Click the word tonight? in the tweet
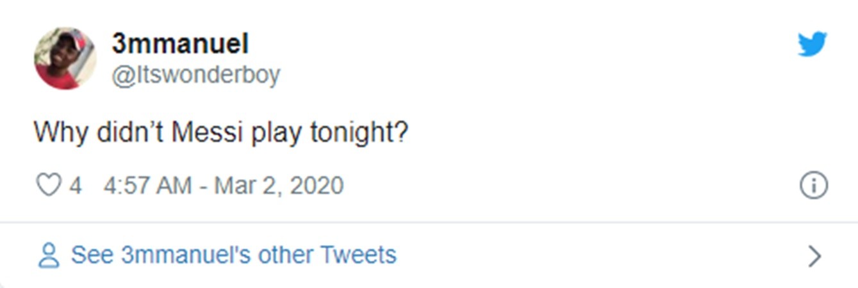858x288 pixels. 359,133
